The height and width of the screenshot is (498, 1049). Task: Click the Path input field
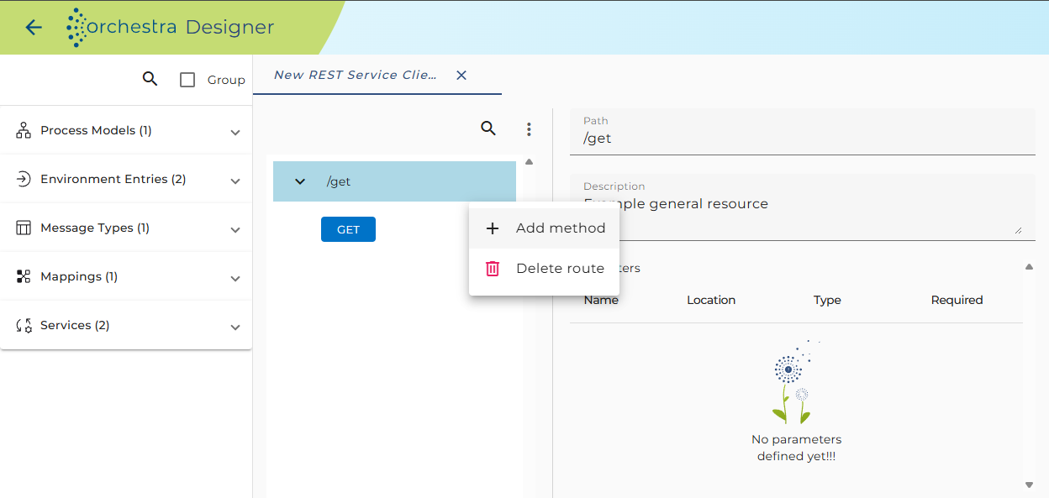pyautogui.click(x=803, y=132)
